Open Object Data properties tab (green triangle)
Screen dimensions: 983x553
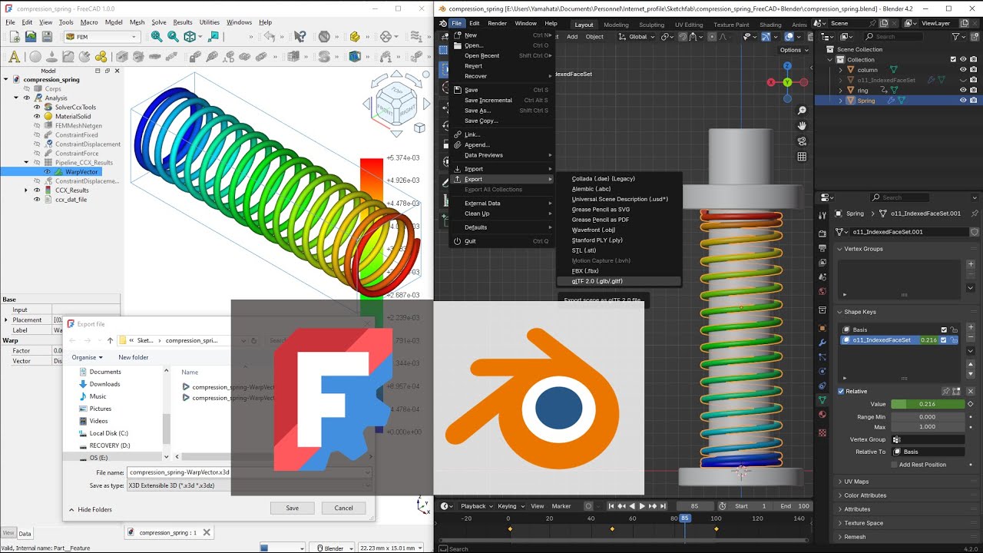pos(822,400)
